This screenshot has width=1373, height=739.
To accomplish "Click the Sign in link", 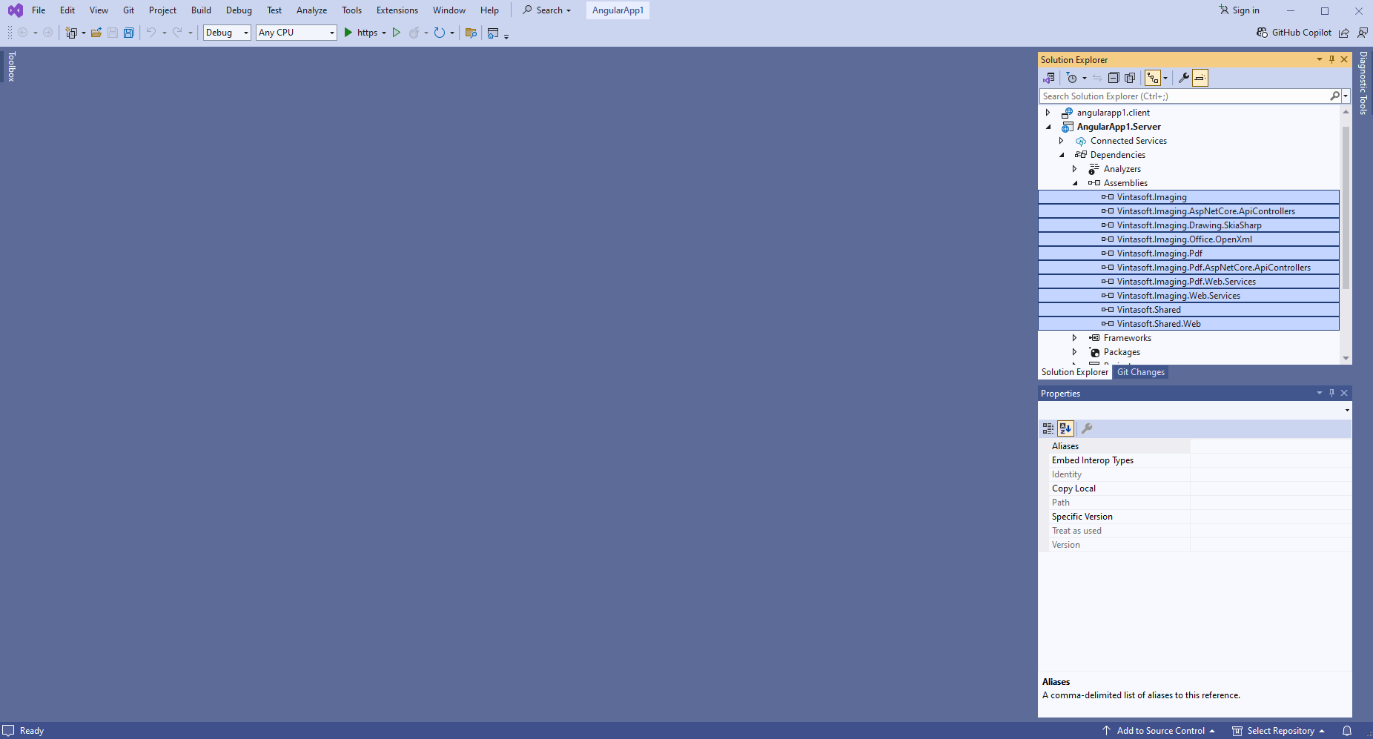I will click(x=1245, y=10).
